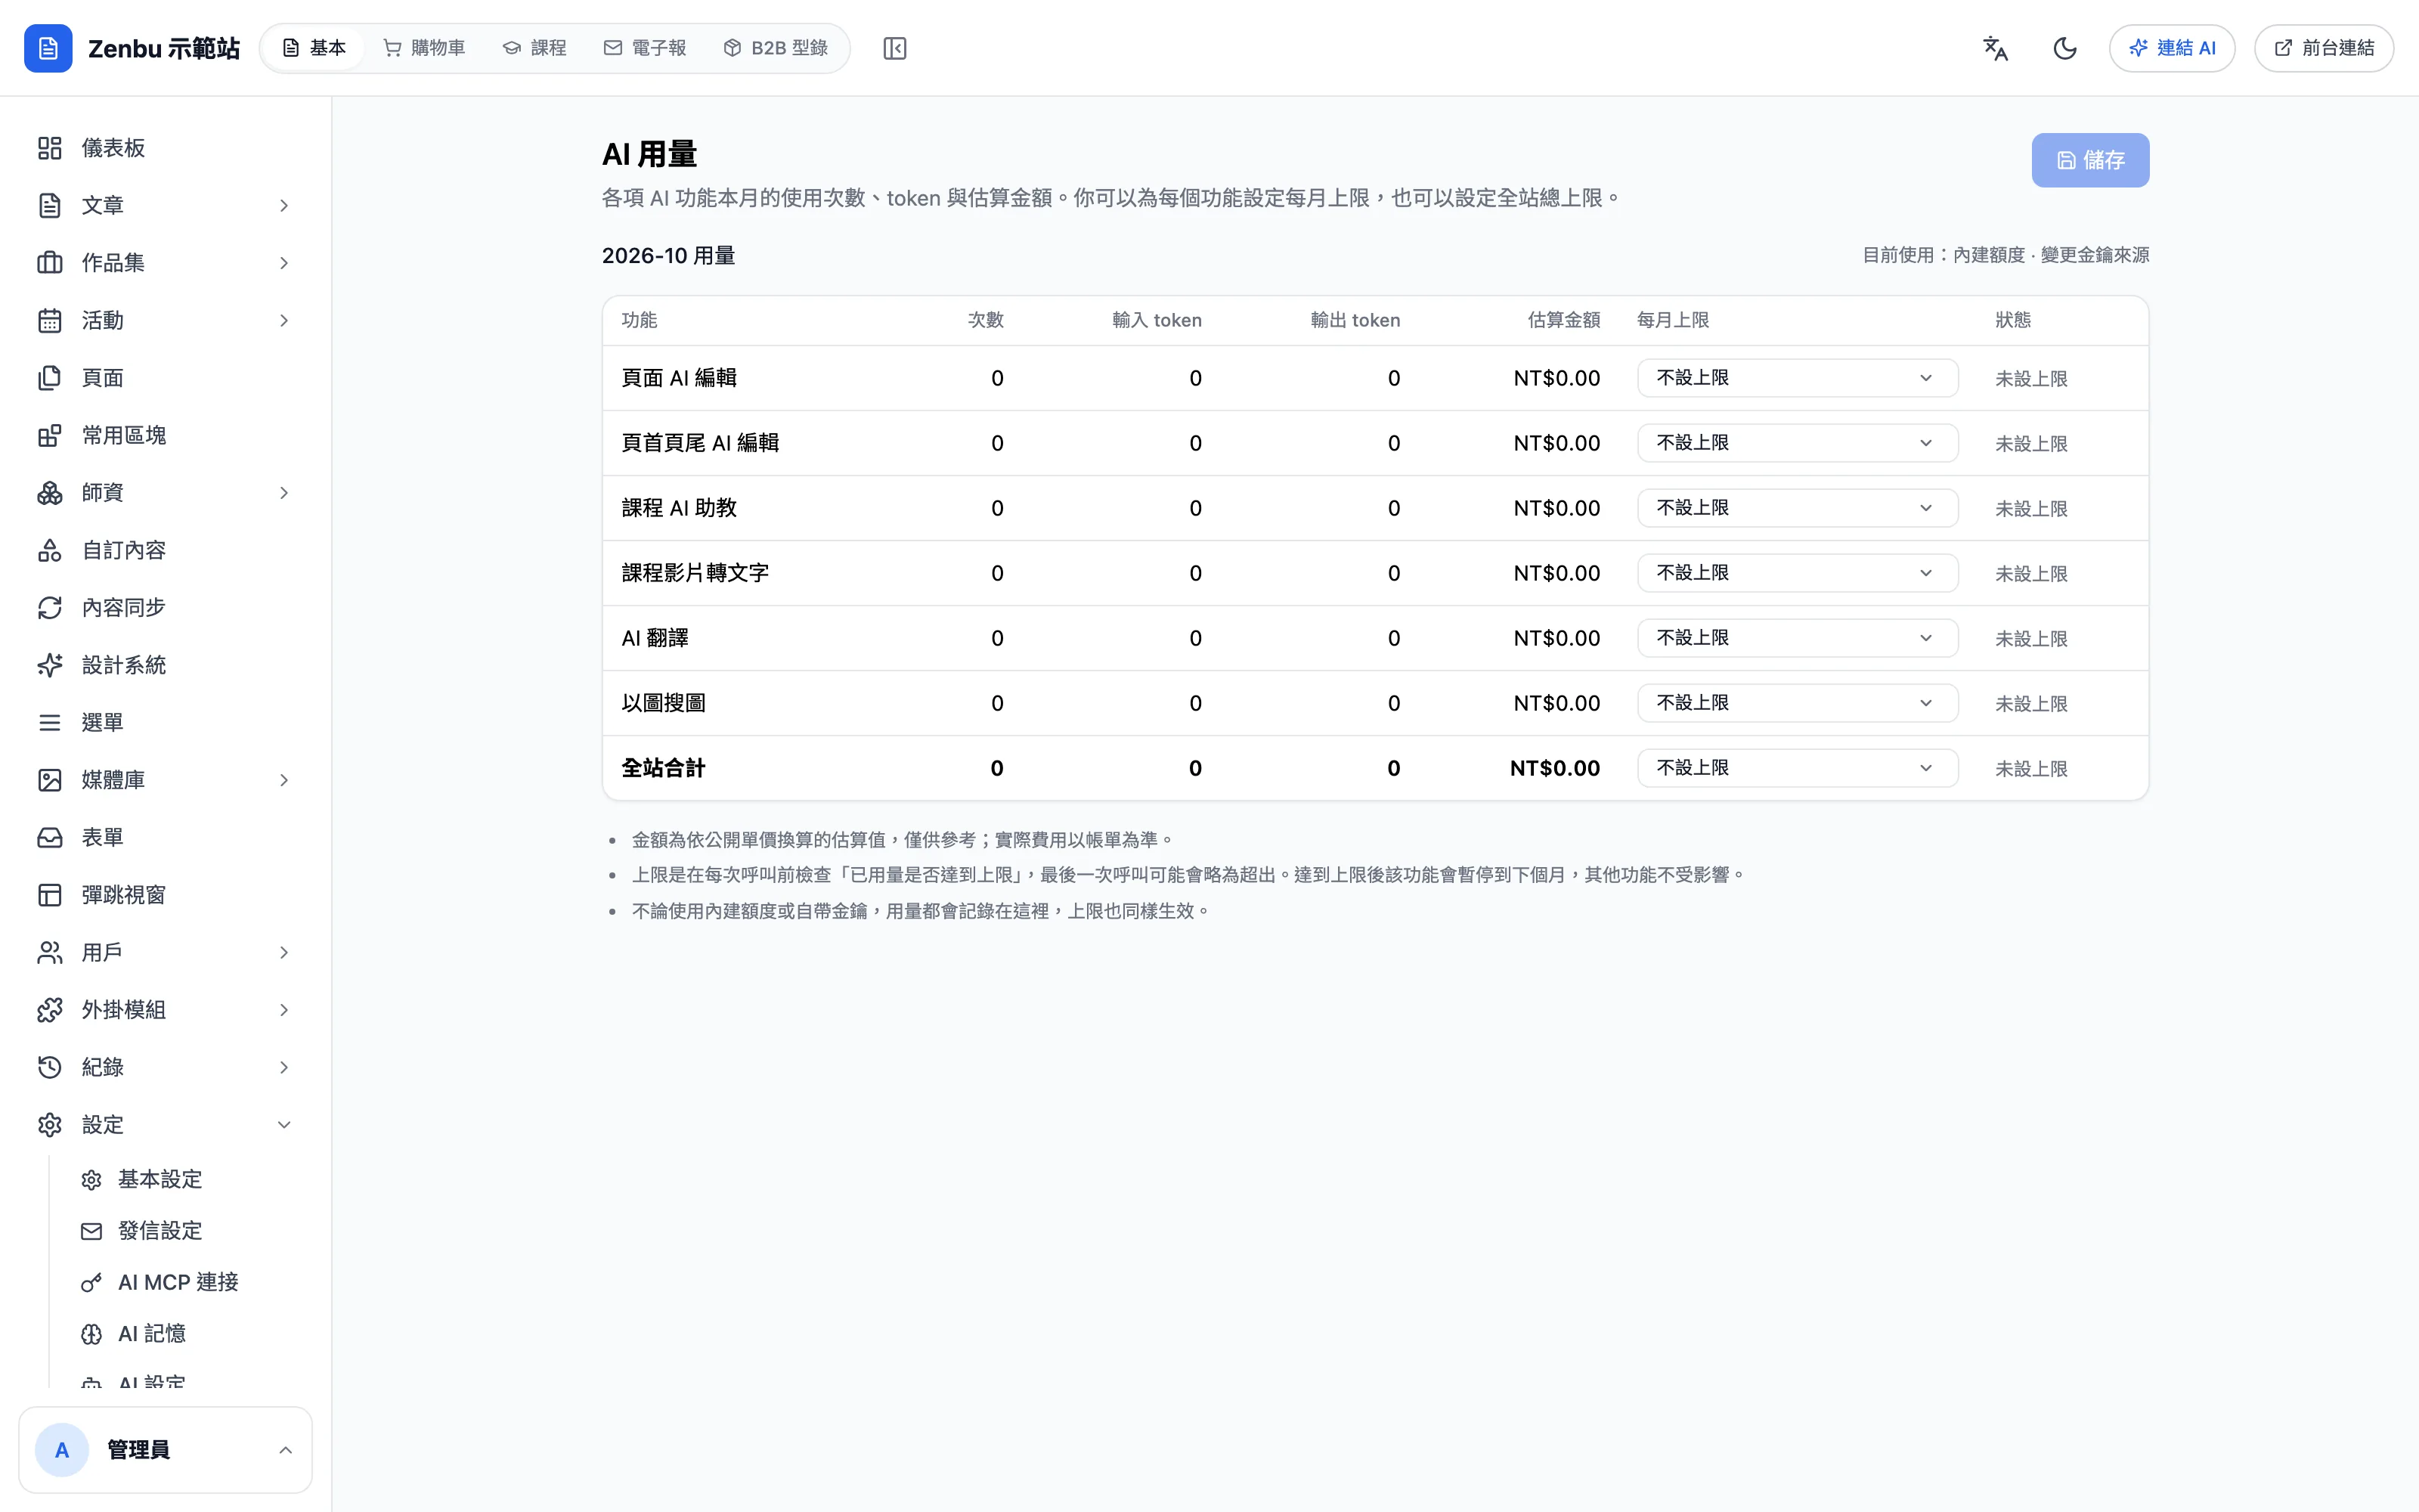Screen dimensions: 2419x1512
Task: Open 頁面 AI 編輯 monthly limit dropdown
Action: pos(1798,378)
